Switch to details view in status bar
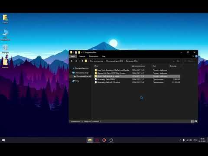 pos(192,121)
